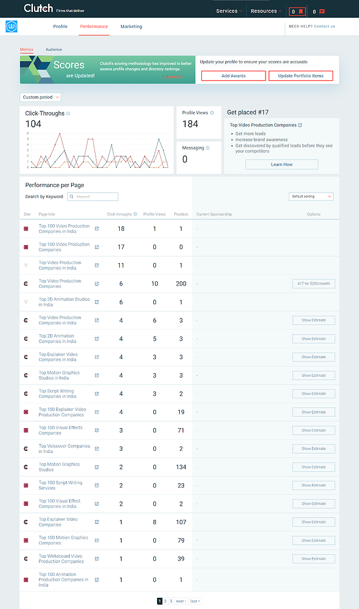Click the Update Portfolio Items button
Image resolution: width=359 pixels, height=609 pixels.
(x=301, y=76)
